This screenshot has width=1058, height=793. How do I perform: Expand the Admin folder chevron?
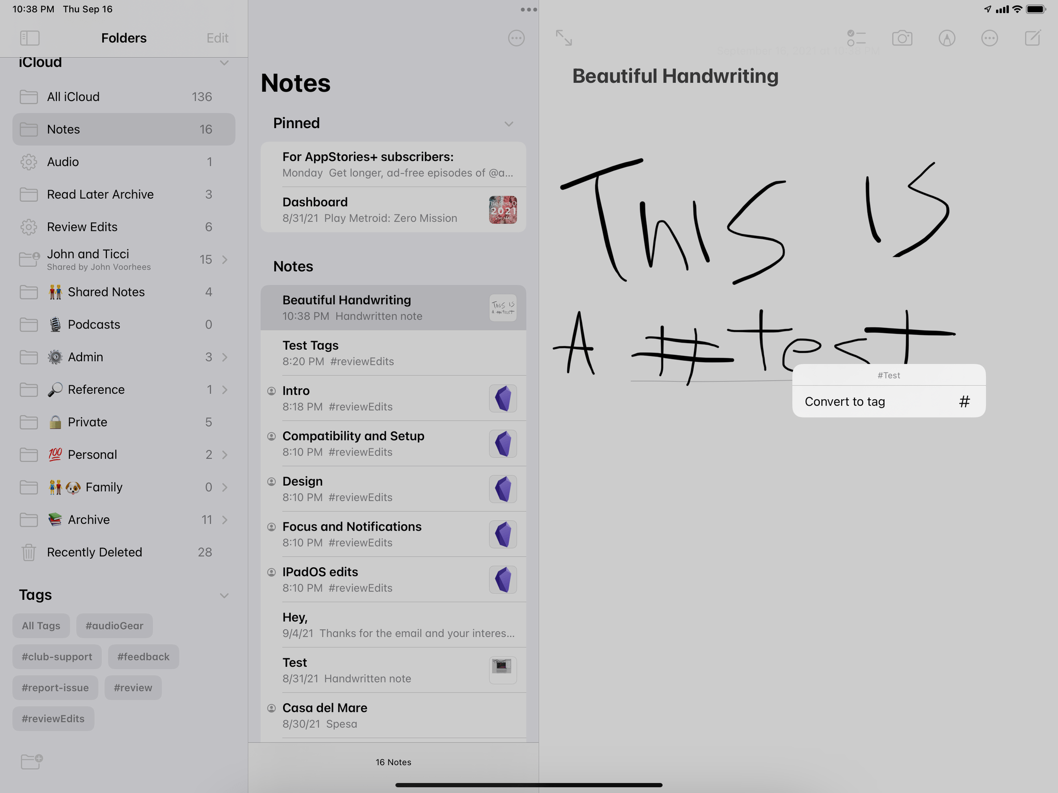click(225, 357)
